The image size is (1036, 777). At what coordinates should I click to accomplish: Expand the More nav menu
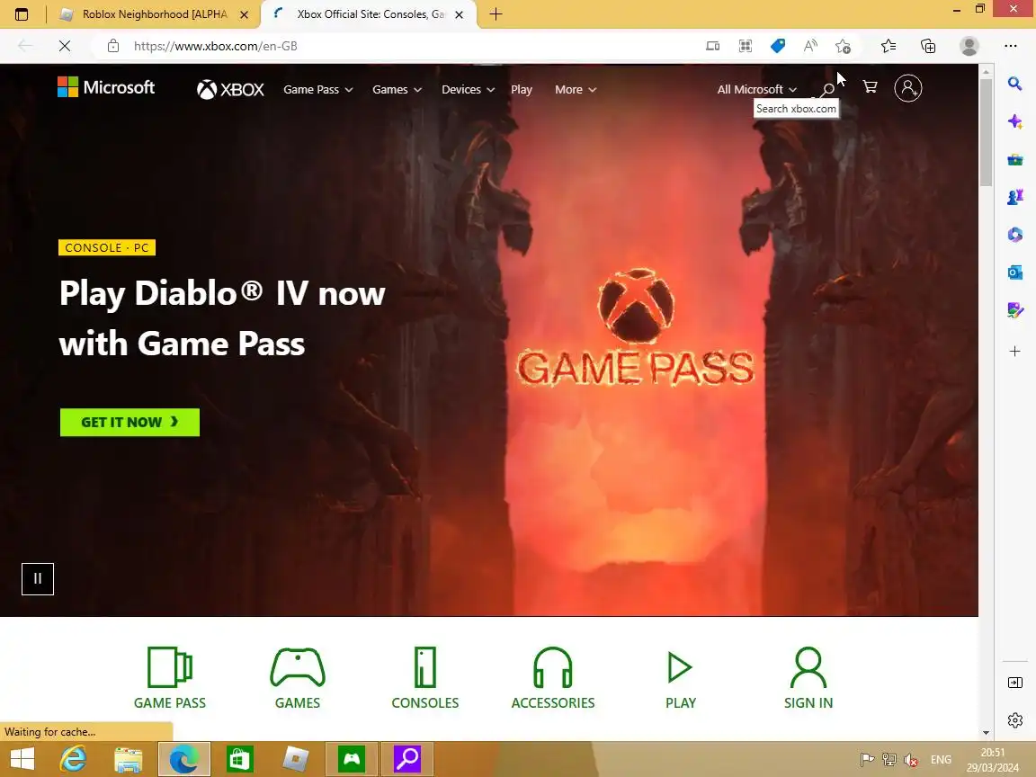(576, 89)
